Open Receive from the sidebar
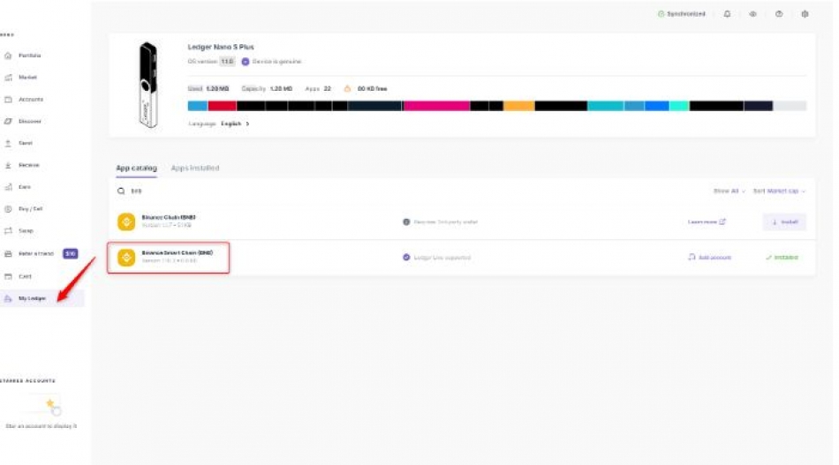 tap(28, 165)
